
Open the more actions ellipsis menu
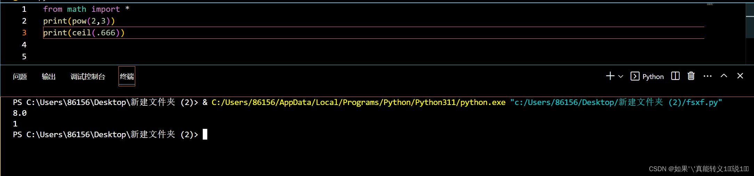(x=707, y=76)
